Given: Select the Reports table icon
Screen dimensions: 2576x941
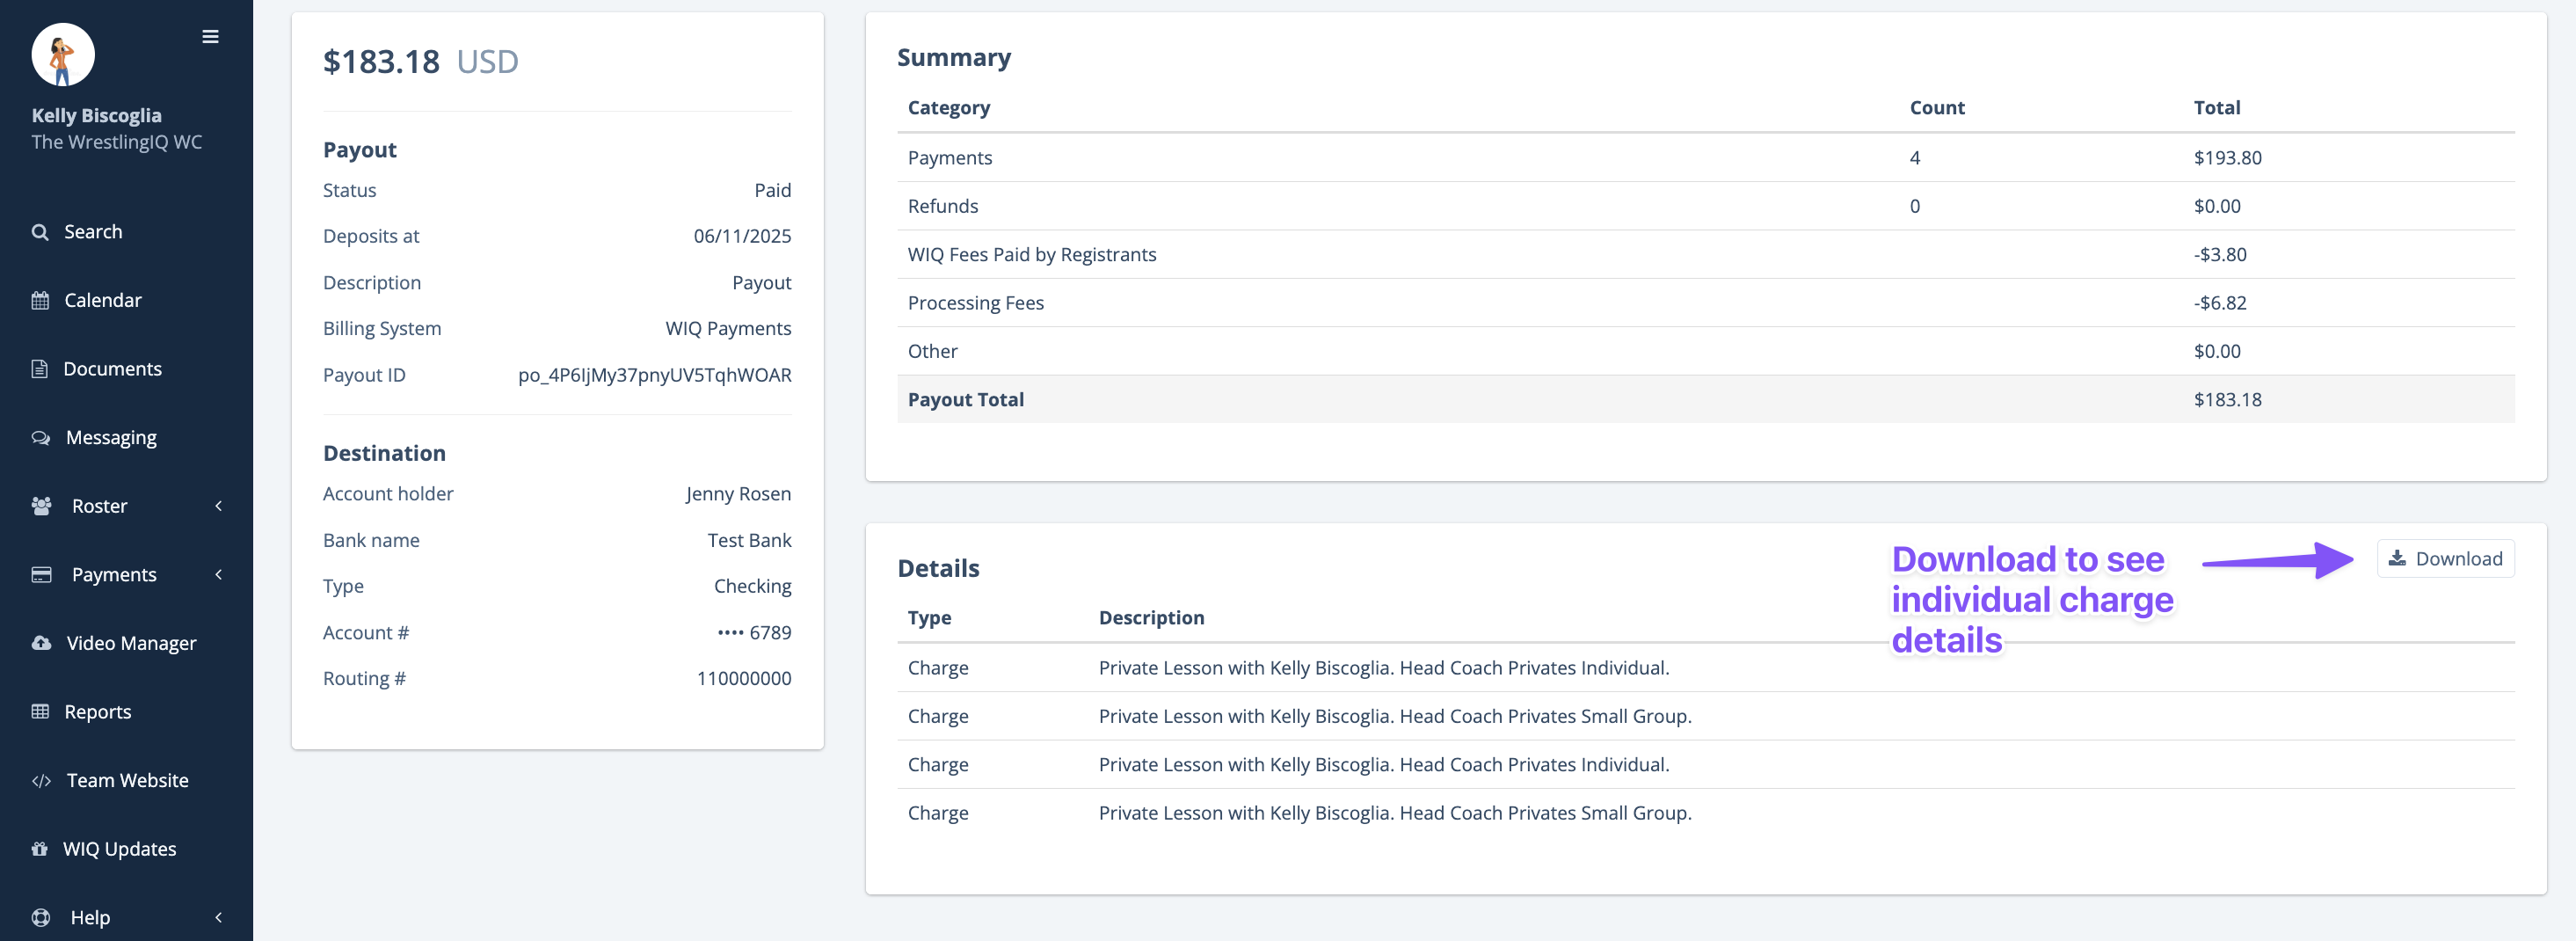Looking at the screenshot, I should tap(40, 712).
